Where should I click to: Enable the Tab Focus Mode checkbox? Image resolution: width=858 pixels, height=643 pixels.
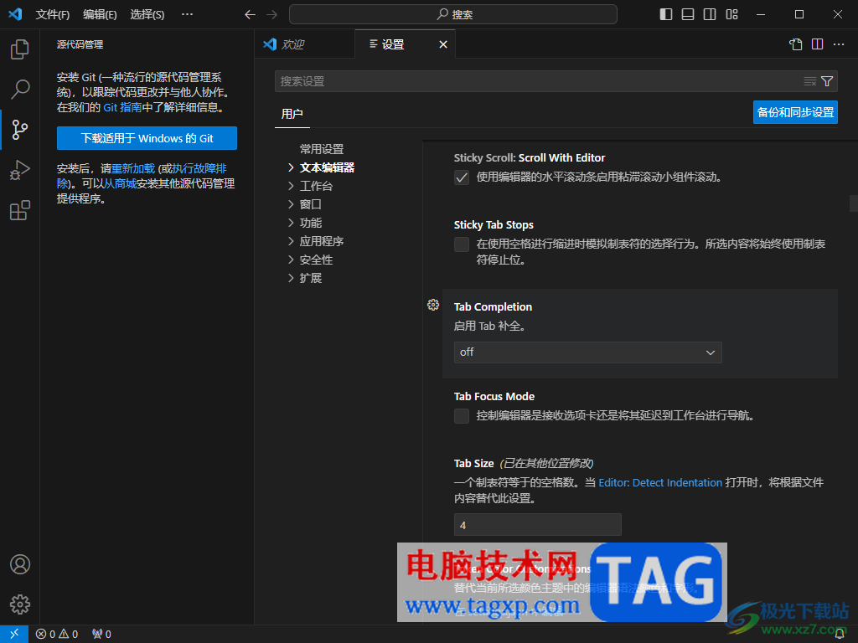click(x=462, y=416)
